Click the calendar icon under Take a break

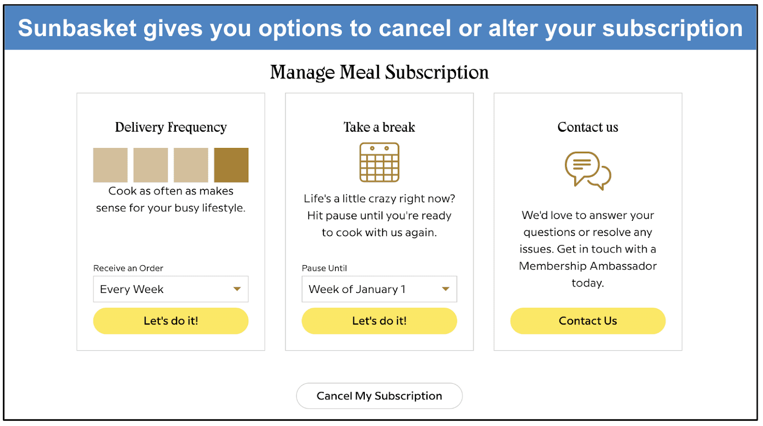coord(379,162)
